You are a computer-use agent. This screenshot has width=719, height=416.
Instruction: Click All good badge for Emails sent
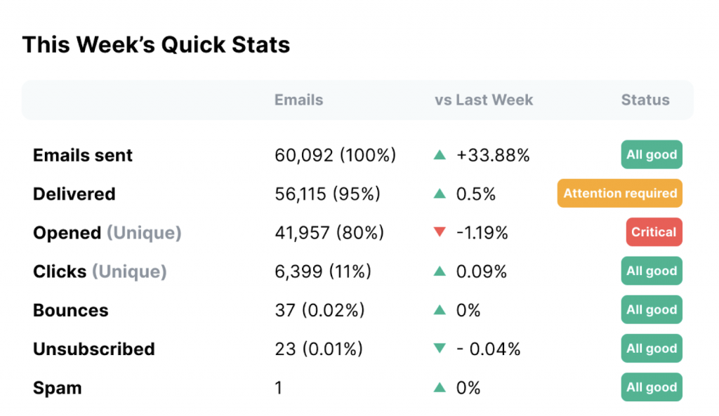click(x=652, y=155)
